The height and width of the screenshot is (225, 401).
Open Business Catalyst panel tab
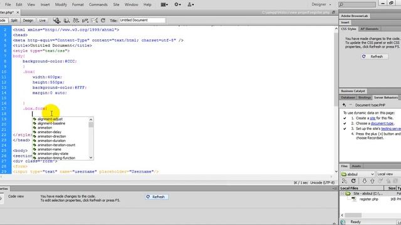pos(353,91)
